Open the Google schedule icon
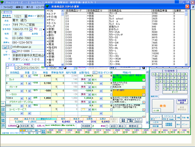Screen dimensions: 195x147 click(x=171, y=119)
